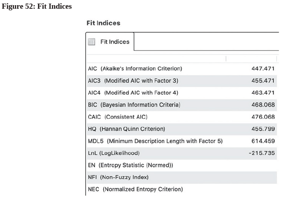Click the column divider in table header

(x=226, y=59)
